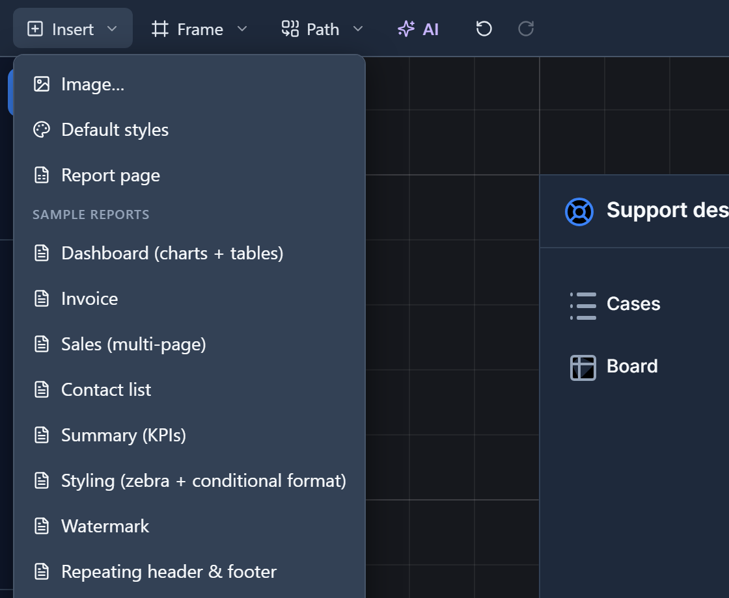The image size is (729, 598).
Task: Insert a Report page
Action: tap(189, 175)
